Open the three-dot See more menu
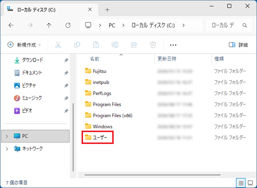This screenshot has height=188, width=257. click(x=173, y=45)
